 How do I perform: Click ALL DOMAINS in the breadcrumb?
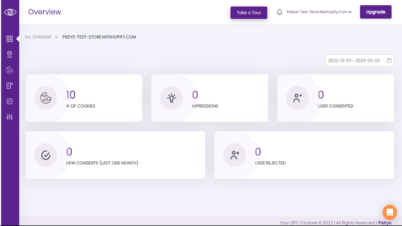(x=38, y=37)
